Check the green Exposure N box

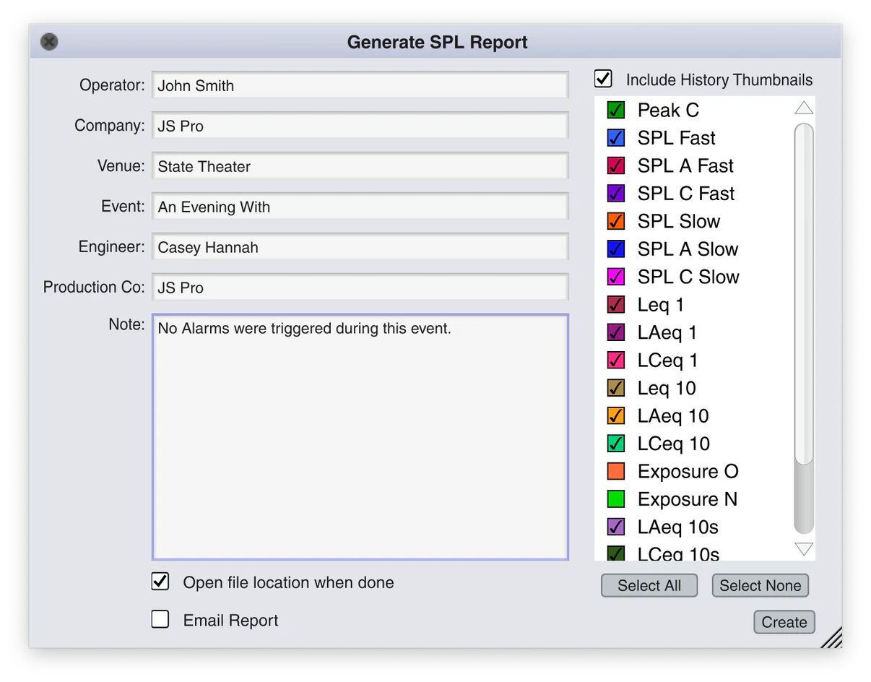click(x=615, y=499)
